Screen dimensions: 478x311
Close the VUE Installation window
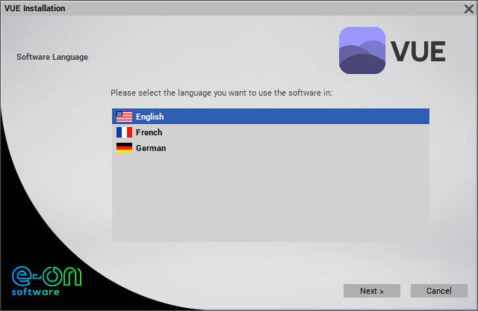(x=468, y=8)
